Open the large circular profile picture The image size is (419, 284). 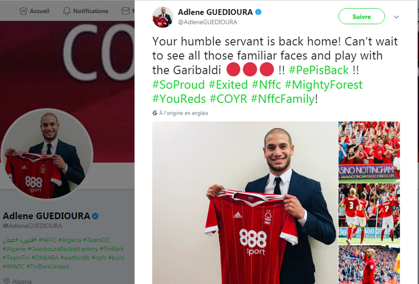point(47,154)
